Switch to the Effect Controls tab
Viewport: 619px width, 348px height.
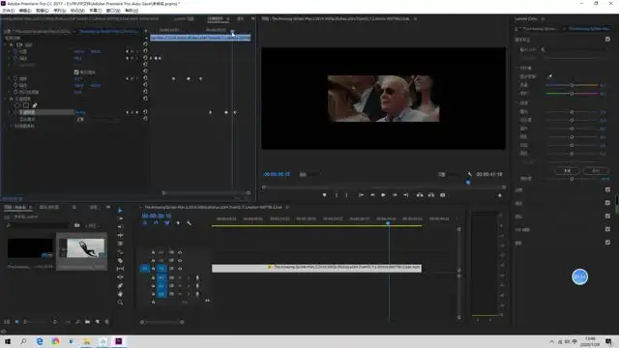[215, 18]
